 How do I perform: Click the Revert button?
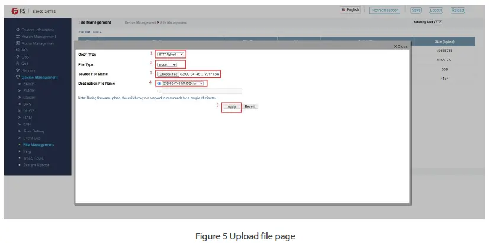click(x=249, y=106)
